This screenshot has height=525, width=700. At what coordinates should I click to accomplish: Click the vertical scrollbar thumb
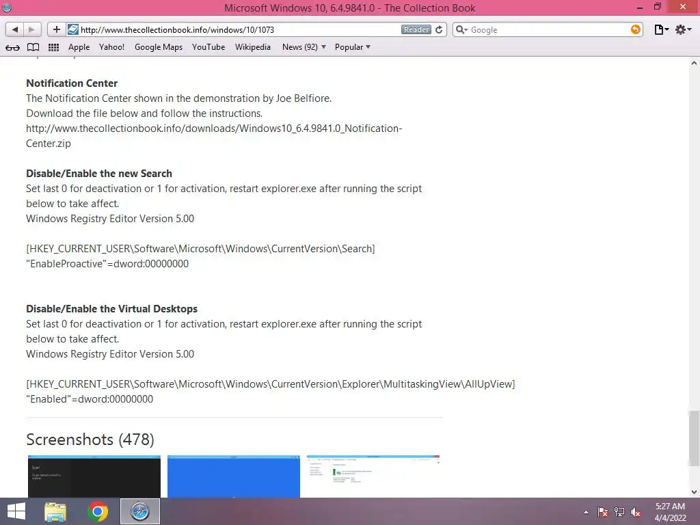click(694, 438)
